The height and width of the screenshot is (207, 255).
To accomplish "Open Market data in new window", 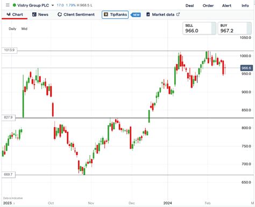I will (x=163, y=15).
